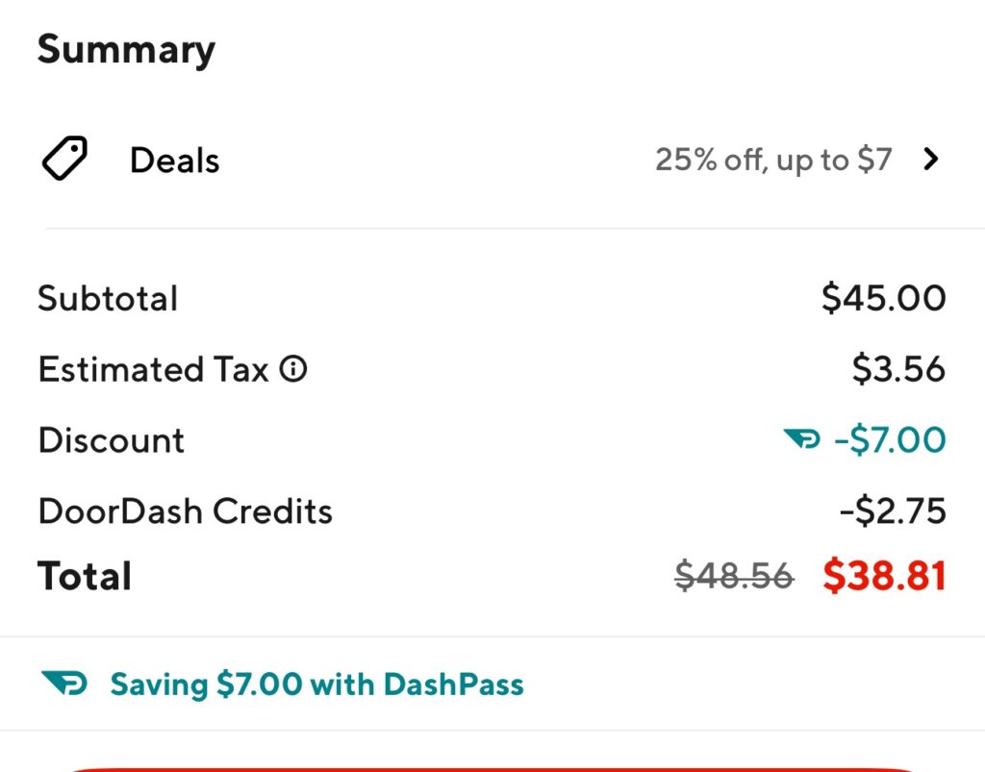Tap the red $38.81 total price

click(x=885, y=576)
